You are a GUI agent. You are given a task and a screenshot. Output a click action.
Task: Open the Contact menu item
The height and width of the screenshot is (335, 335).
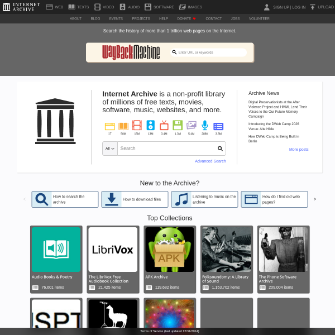[x=214, y=18]
